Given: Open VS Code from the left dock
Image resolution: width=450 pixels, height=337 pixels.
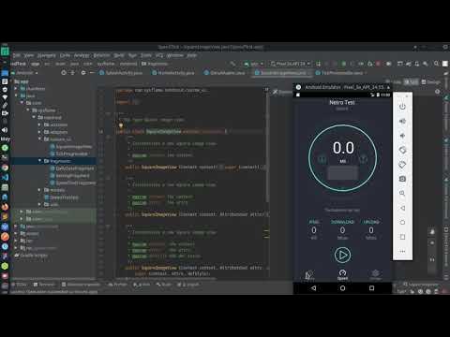Looking at the screenshot, I should 5,177.
